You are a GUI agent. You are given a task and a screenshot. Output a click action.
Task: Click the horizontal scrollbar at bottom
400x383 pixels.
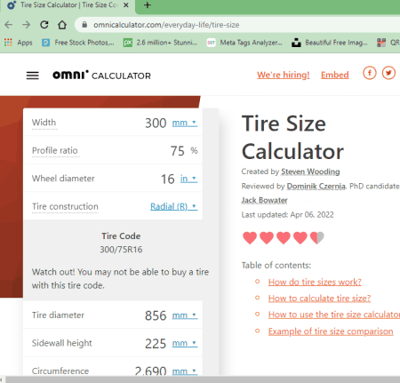(x=202, y=379)
